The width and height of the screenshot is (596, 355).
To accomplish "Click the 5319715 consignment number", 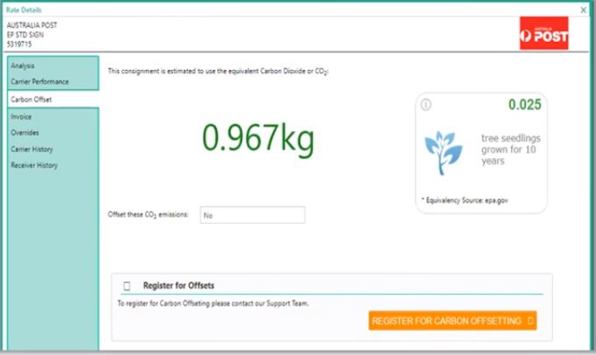I will 19,44.
